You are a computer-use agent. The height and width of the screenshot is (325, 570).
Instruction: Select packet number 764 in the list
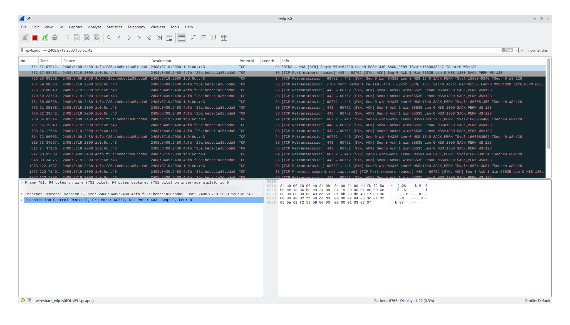pos(167,84)
